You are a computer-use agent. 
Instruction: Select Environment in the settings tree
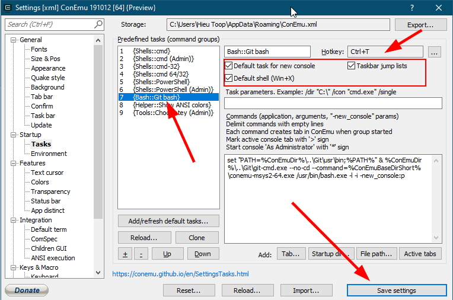(x=49, y=154)
